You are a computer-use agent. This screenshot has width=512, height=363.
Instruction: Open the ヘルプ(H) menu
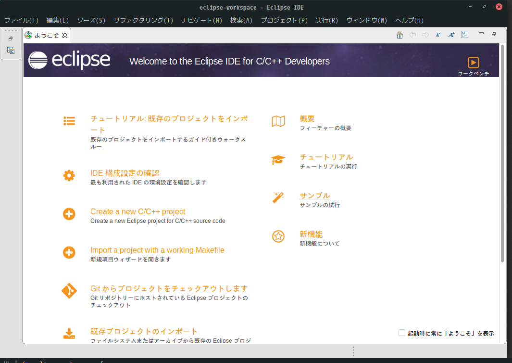pos(410,20)
